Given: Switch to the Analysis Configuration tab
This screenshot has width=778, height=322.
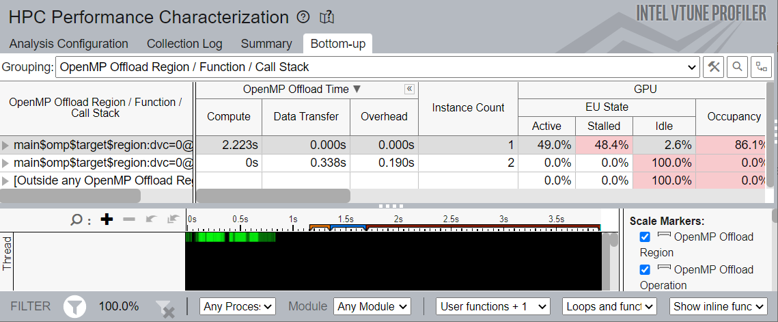Looking at the screenshot, I should pos(68,44).
